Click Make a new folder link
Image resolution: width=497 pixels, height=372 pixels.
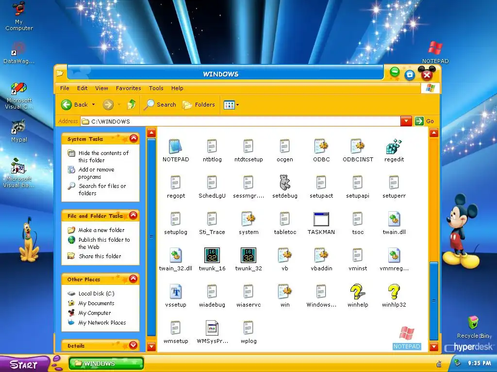pos(101,230)
